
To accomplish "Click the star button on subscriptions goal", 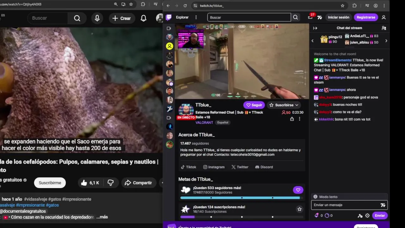I will pos(299,209).
